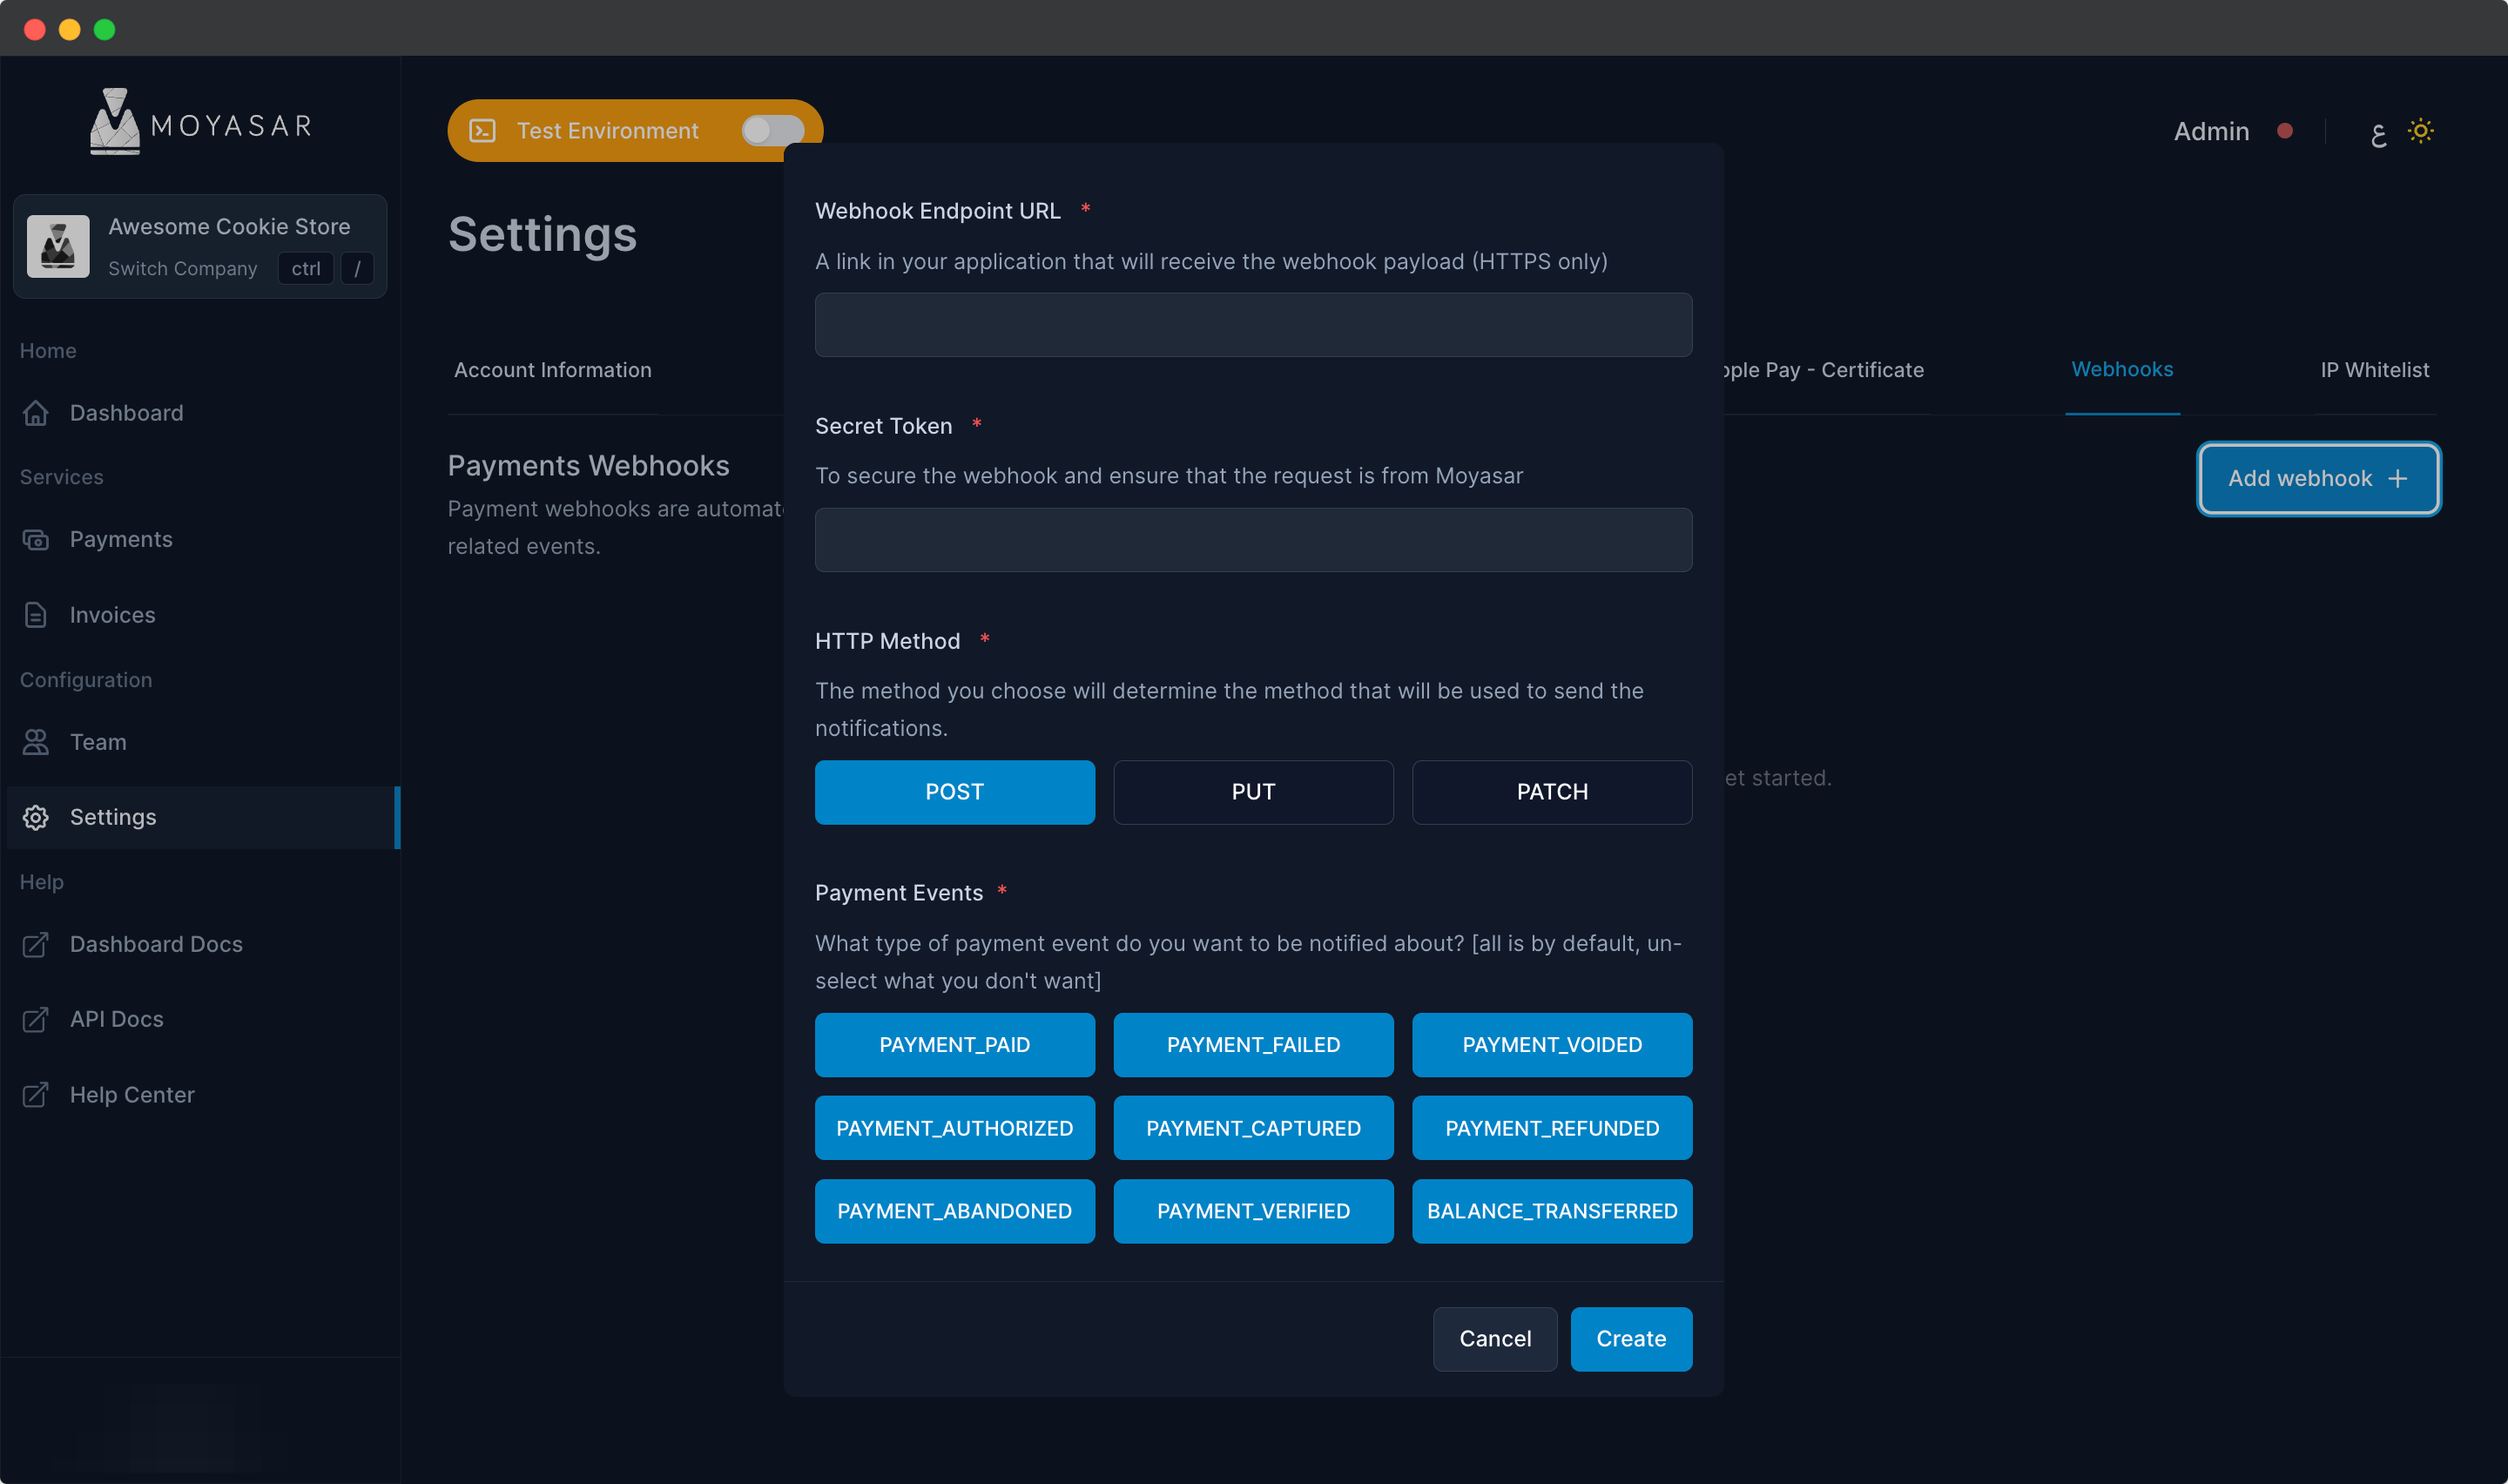Deselect the PAYMENT_FAILED event
The width and height of the screenshot is (2508, 1484).
click(x=1252, y=1045)
